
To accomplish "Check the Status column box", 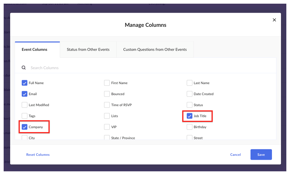I will 189,105.
